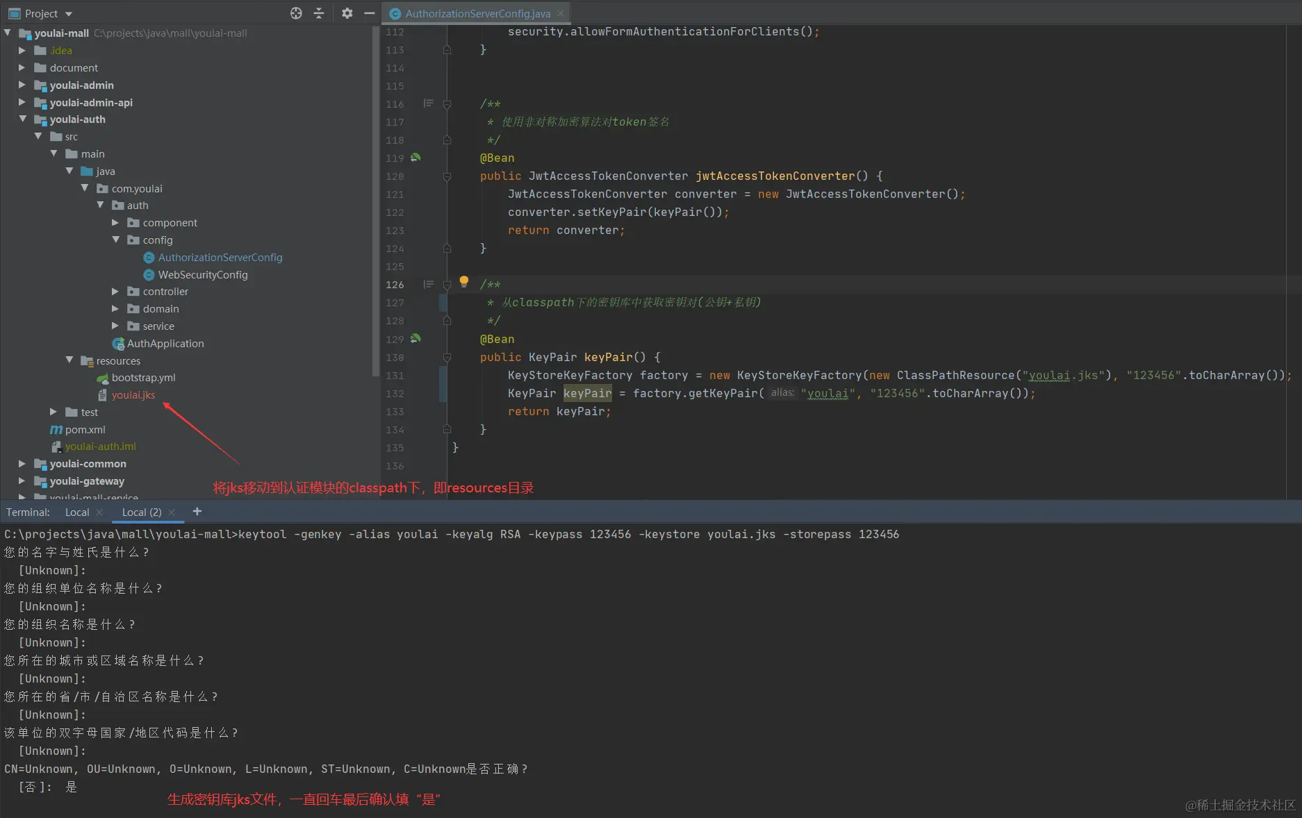The width and height of the screenshot is (1302, 818).
Task: Click the keyPair variable on line 132
Action: (587, 394)
